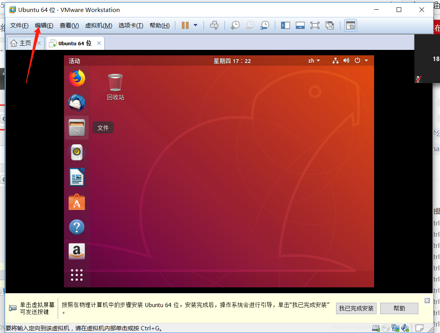Open the Amazon icon in dock
The width and height of the screenshot is (440, 333).
click(x=77, y=251)
